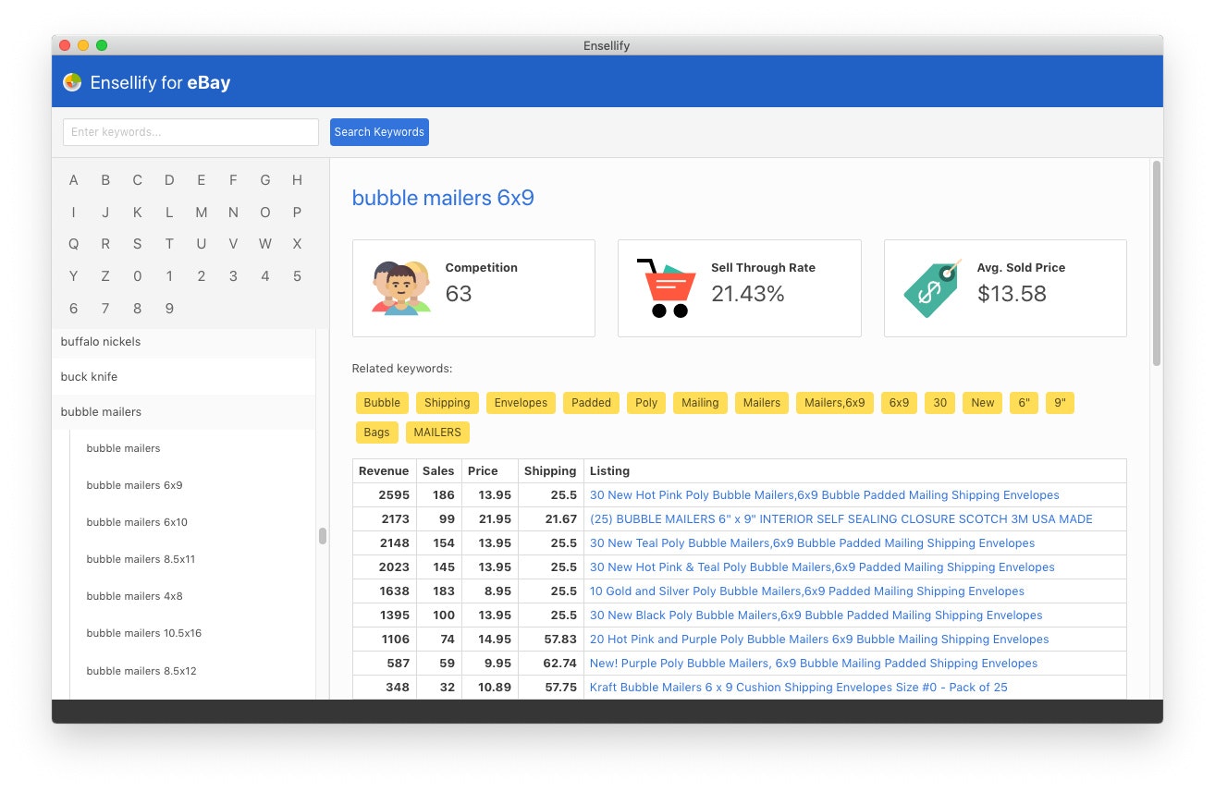This screenshot has width=1215, height=792.
Task: Click the bubble mailers 6x9 page heading
Action: (x=443, y=198)
